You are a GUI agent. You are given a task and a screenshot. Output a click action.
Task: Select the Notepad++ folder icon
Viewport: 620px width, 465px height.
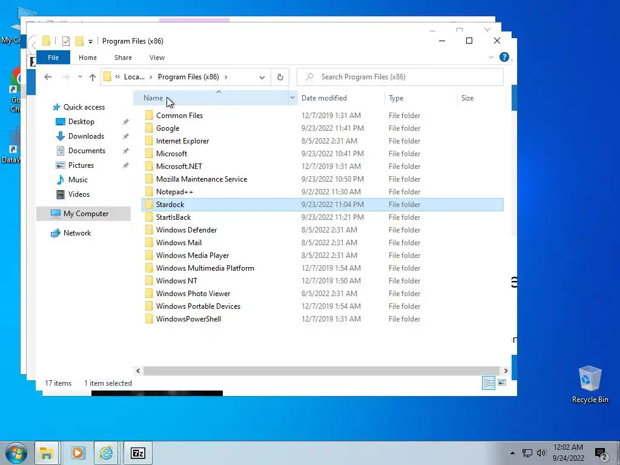coord(149,192)
